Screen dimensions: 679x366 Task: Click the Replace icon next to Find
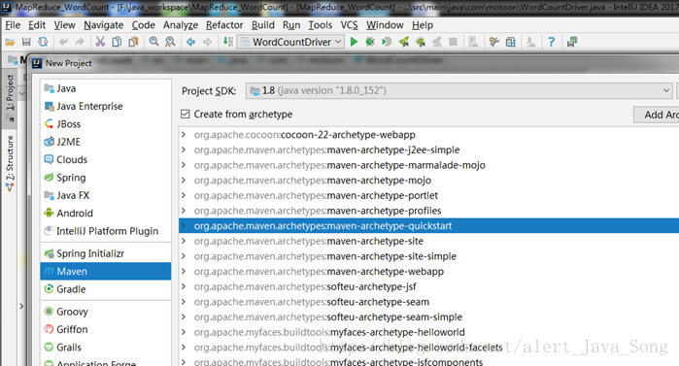170,42
